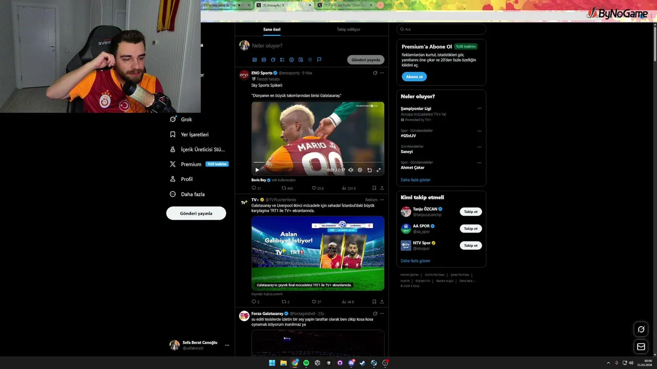This screenshot has width=657, height=369.
Task: Share the TV+ ad post
Action: (382, 302)
